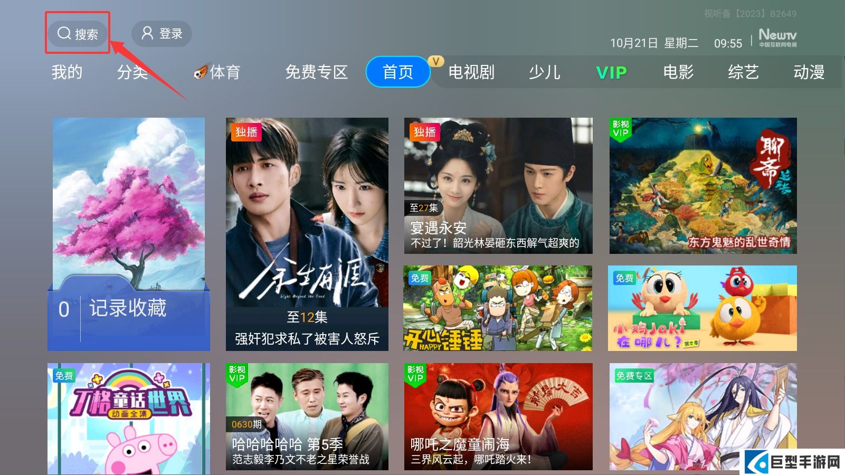Click the NewTV logo

coord(777,37)
